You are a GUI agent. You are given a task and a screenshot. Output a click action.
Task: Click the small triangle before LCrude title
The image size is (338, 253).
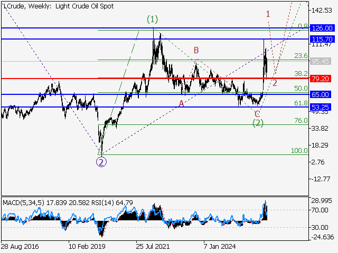tap(3, 4)
